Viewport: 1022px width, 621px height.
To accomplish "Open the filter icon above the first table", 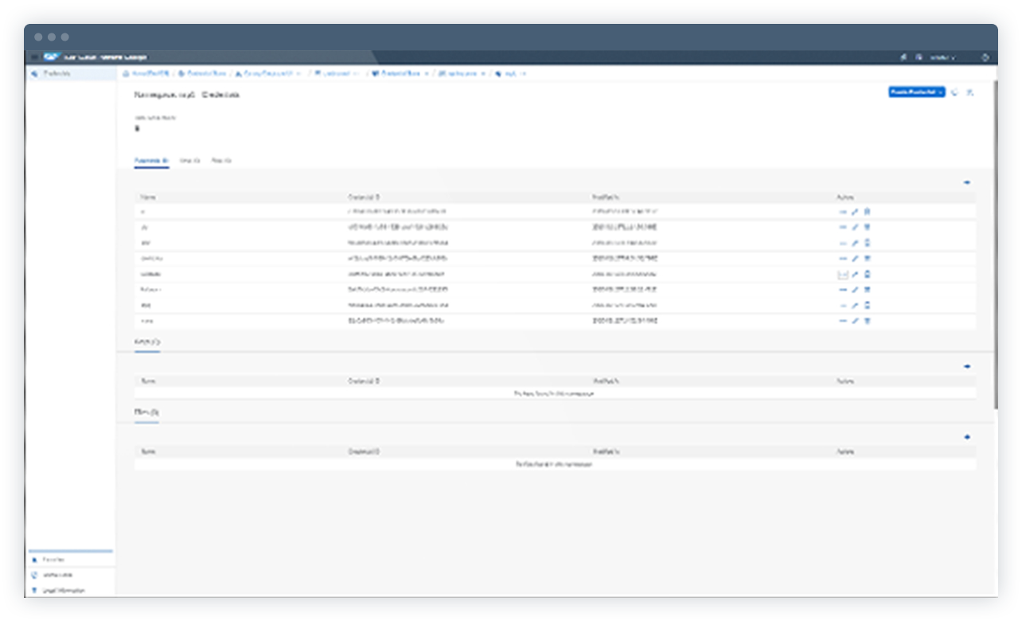I will click(968, 181).
